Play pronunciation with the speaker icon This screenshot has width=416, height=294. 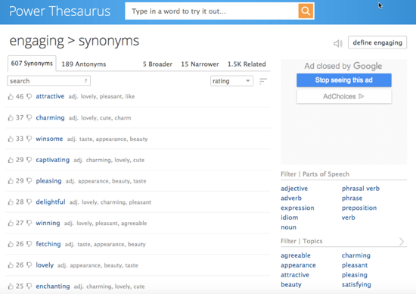(338, 43)
